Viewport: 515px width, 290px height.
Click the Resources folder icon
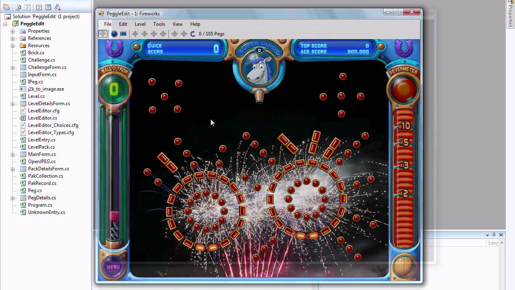23,46
